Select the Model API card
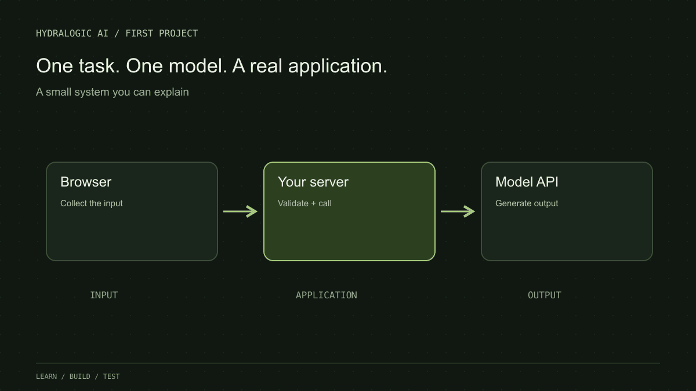The image size is (696, 391). click(567, 211)
